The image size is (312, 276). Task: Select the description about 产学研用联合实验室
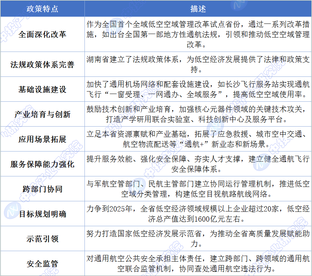point(198,114)
